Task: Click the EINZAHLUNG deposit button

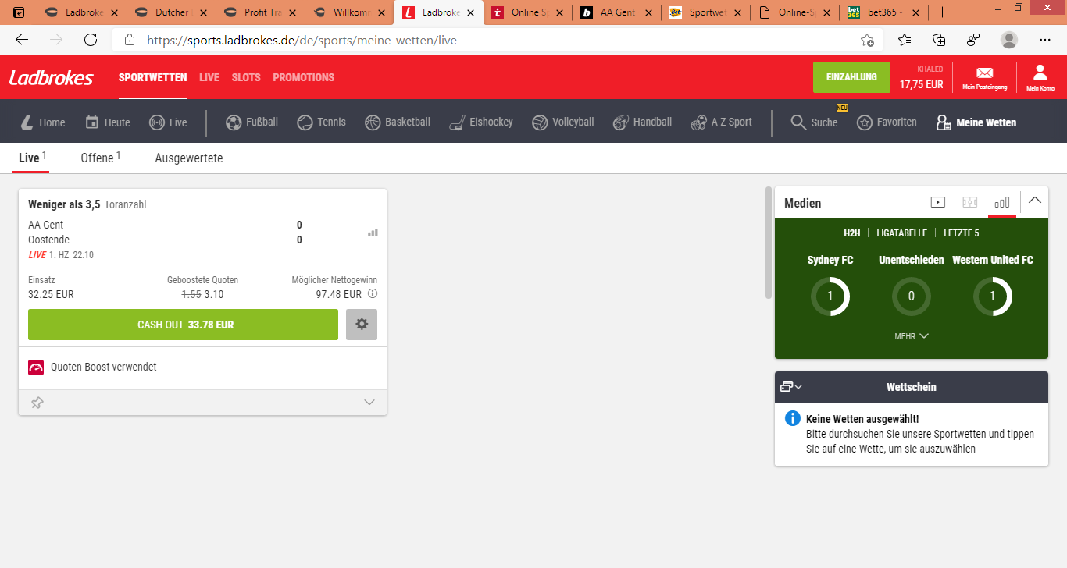Action: (851, 77)
